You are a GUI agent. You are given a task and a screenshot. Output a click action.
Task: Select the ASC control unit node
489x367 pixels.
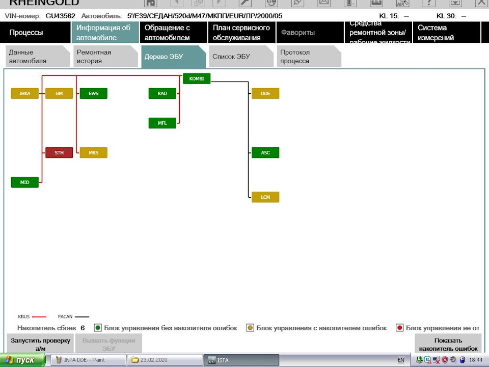(x=265, y=152)
